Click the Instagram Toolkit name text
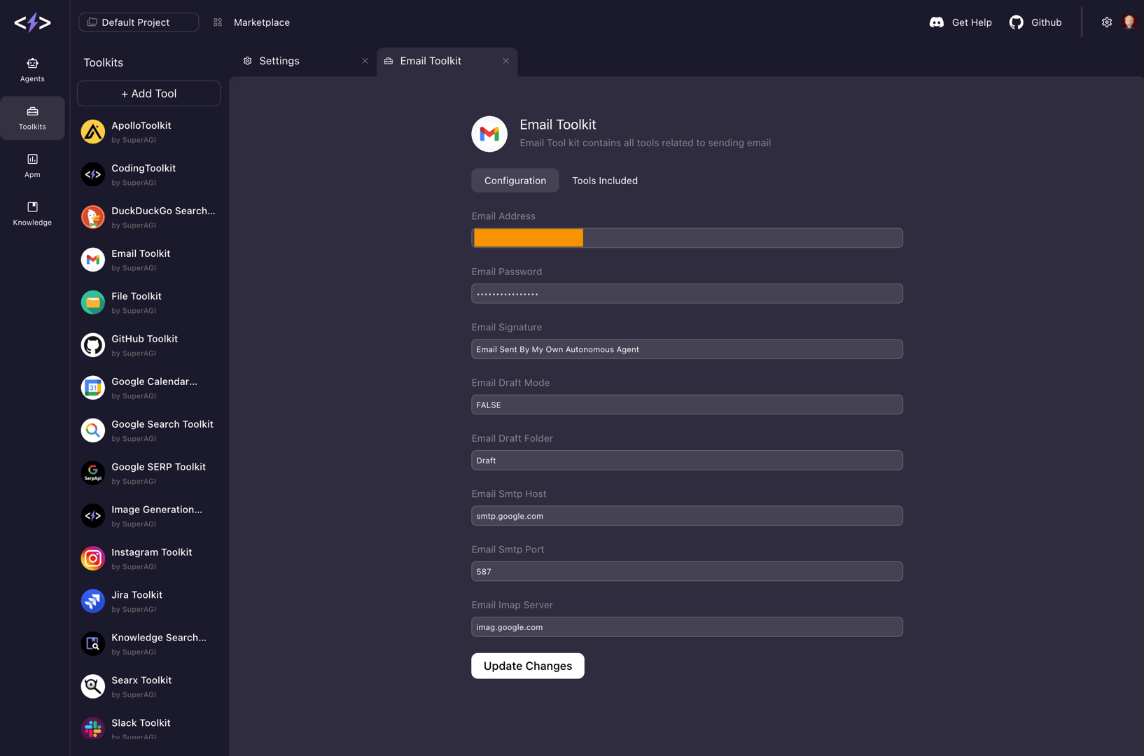The width and height of the screenshot is (1144, 756). (151, 552)
